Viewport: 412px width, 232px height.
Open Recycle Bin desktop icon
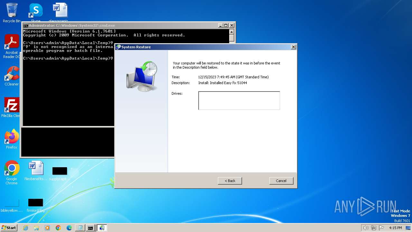[12, 13]
